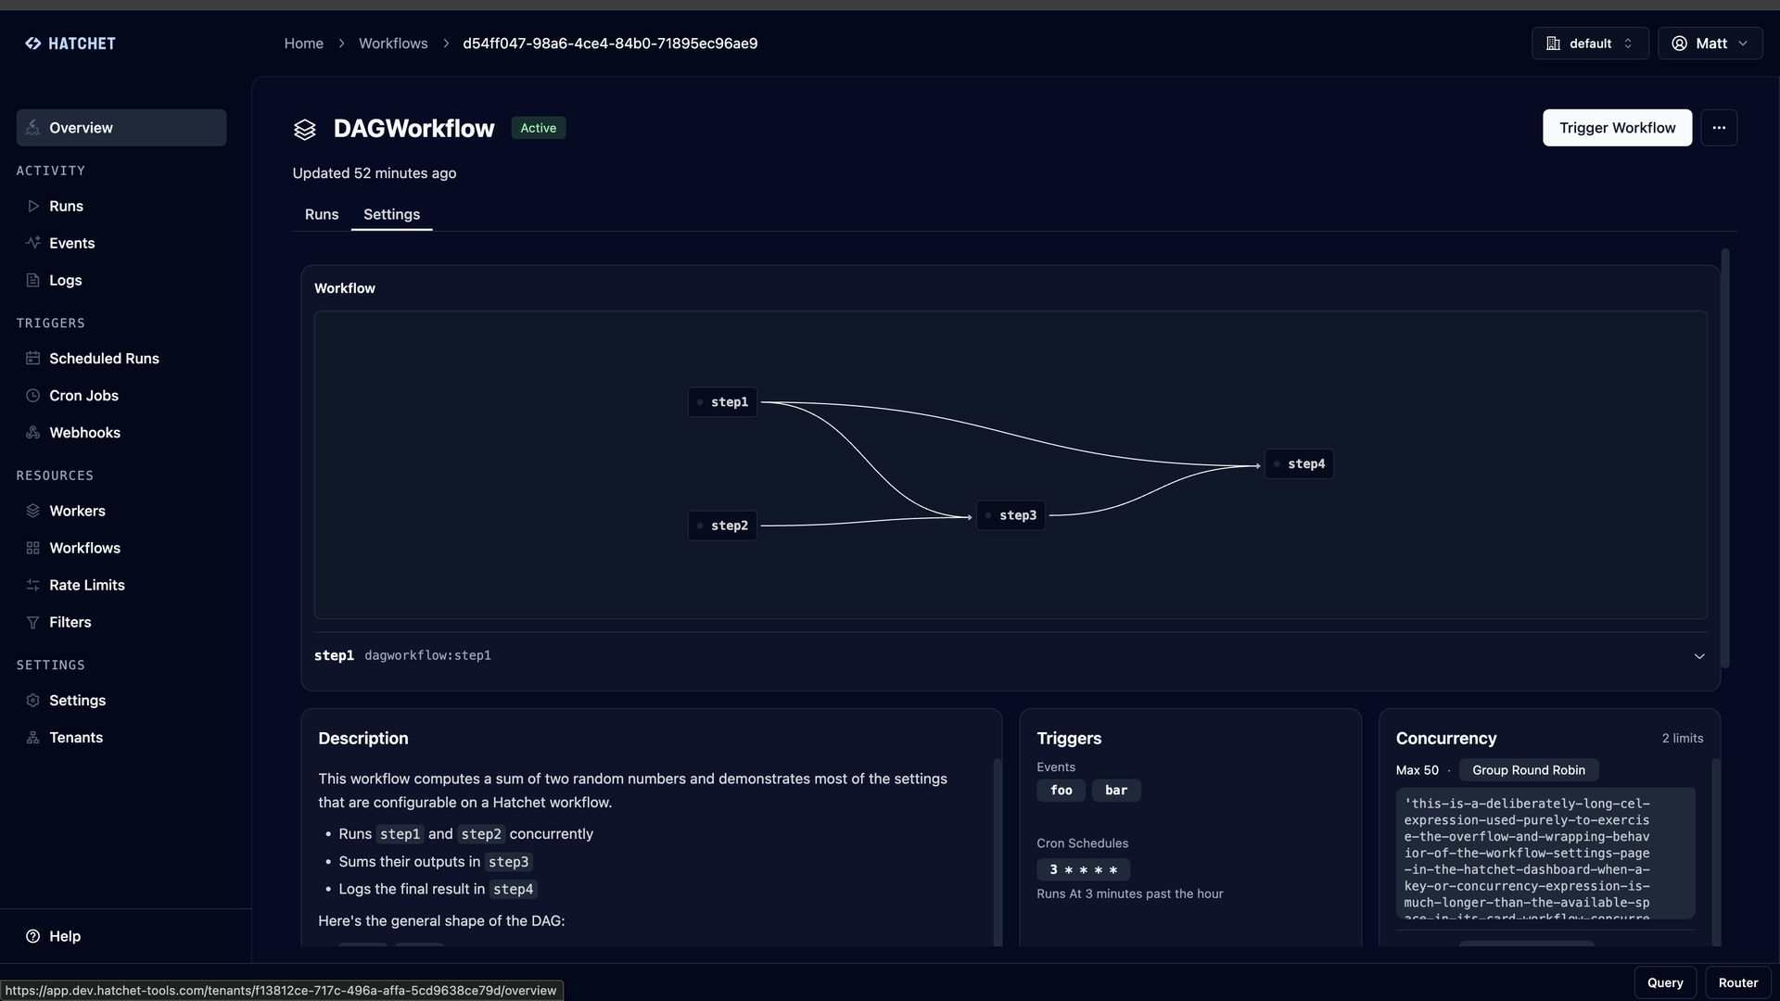Screen dimensions: 1780x1001
Task: Click the cron schedule 3 * * * * badge
Action: tap(1083, 869)
